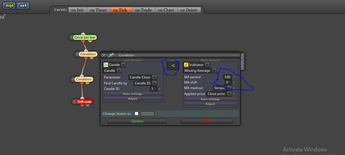Image resolution: width=345 pixels, height=155 pixels.
Task: Click input connector atop block 3 Condition
Action: click(81, 76)
